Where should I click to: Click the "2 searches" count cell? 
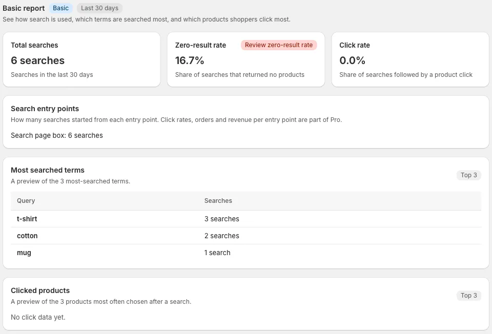click(222, 236)
